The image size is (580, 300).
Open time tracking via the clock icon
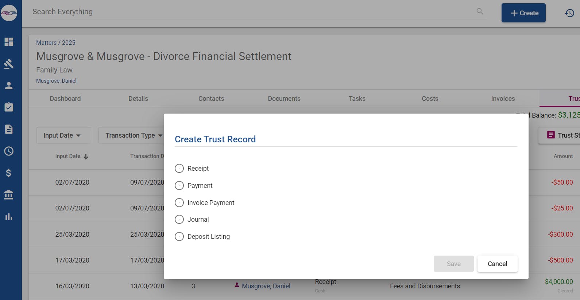9,151
